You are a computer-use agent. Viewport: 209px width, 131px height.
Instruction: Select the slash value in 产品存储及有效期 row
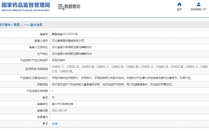tap(52, 91)
